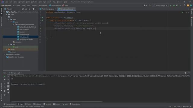Image resolution: width=193 pixels, height=108 pixels.
Task: Open the Services tool window
Action: (x=57, y=104)
